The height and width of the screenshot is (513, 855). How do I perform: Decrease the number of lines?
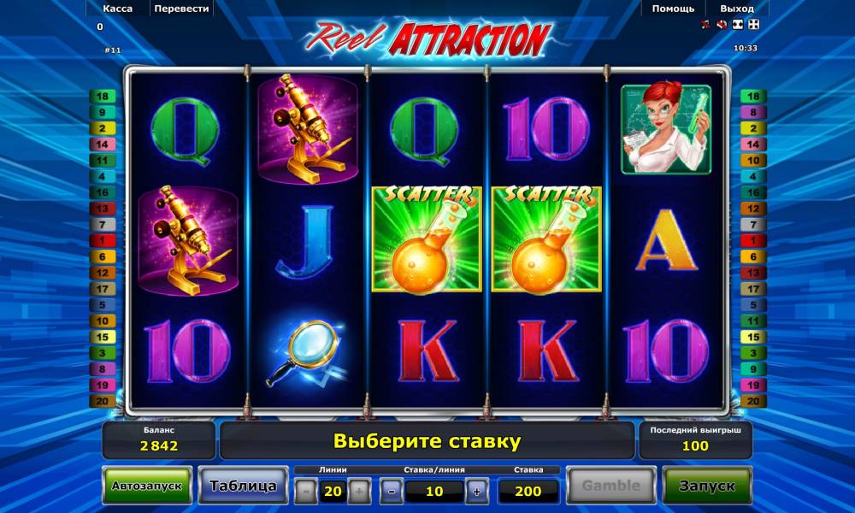pos(306,491)
